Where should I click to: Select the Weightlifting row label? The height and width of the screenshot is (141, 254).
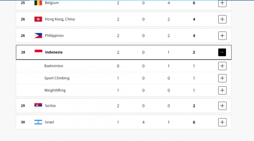(55, 90)
